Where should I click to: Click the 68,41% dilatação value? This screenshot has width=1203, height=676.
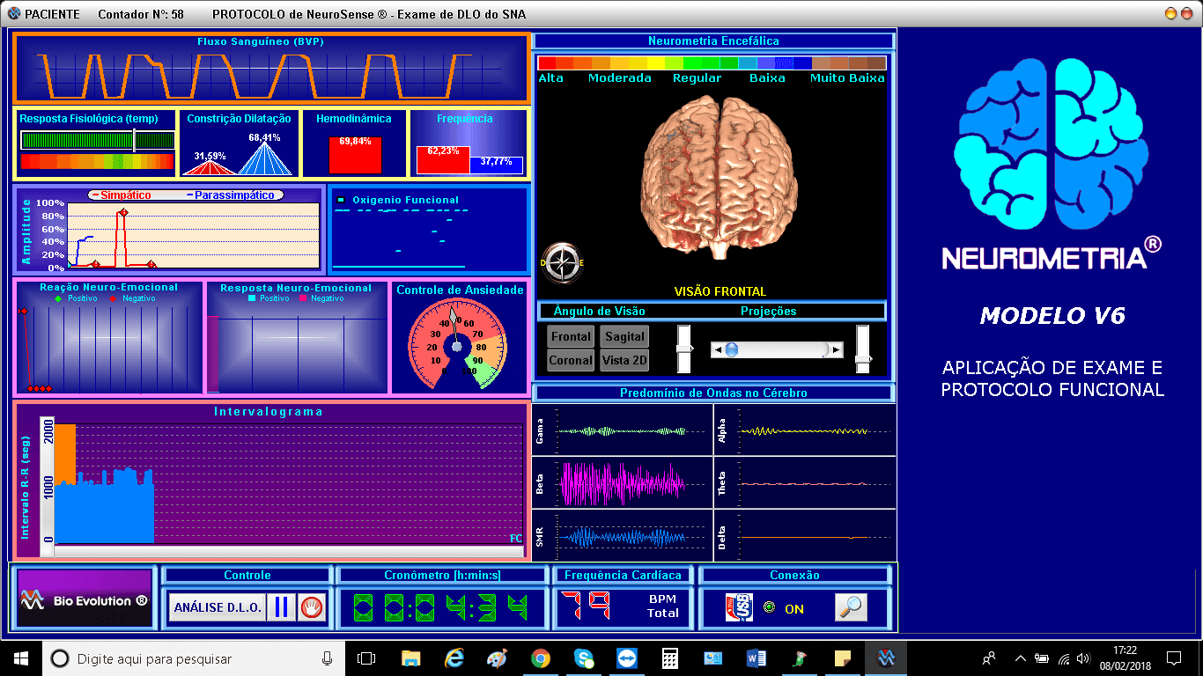coord(264,138)
